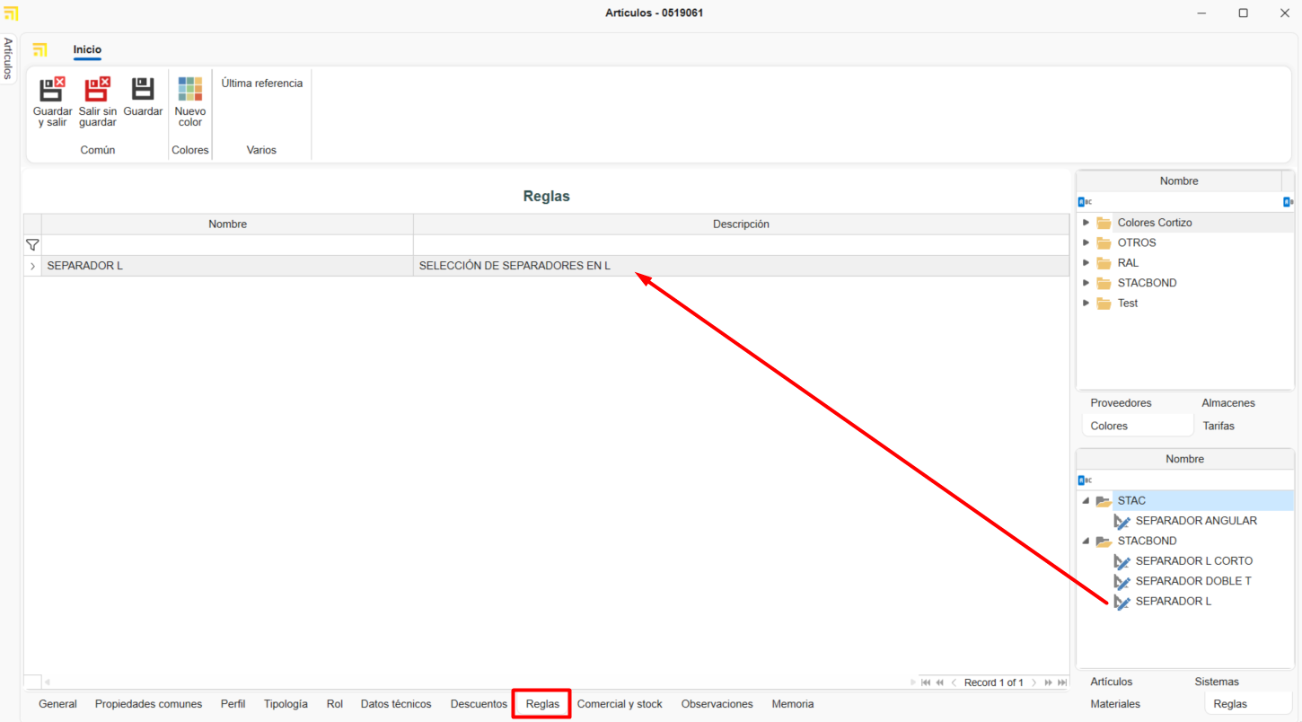
Task: Select the SEPARADOR L CORTO rule
Action: click(1193, 561)
